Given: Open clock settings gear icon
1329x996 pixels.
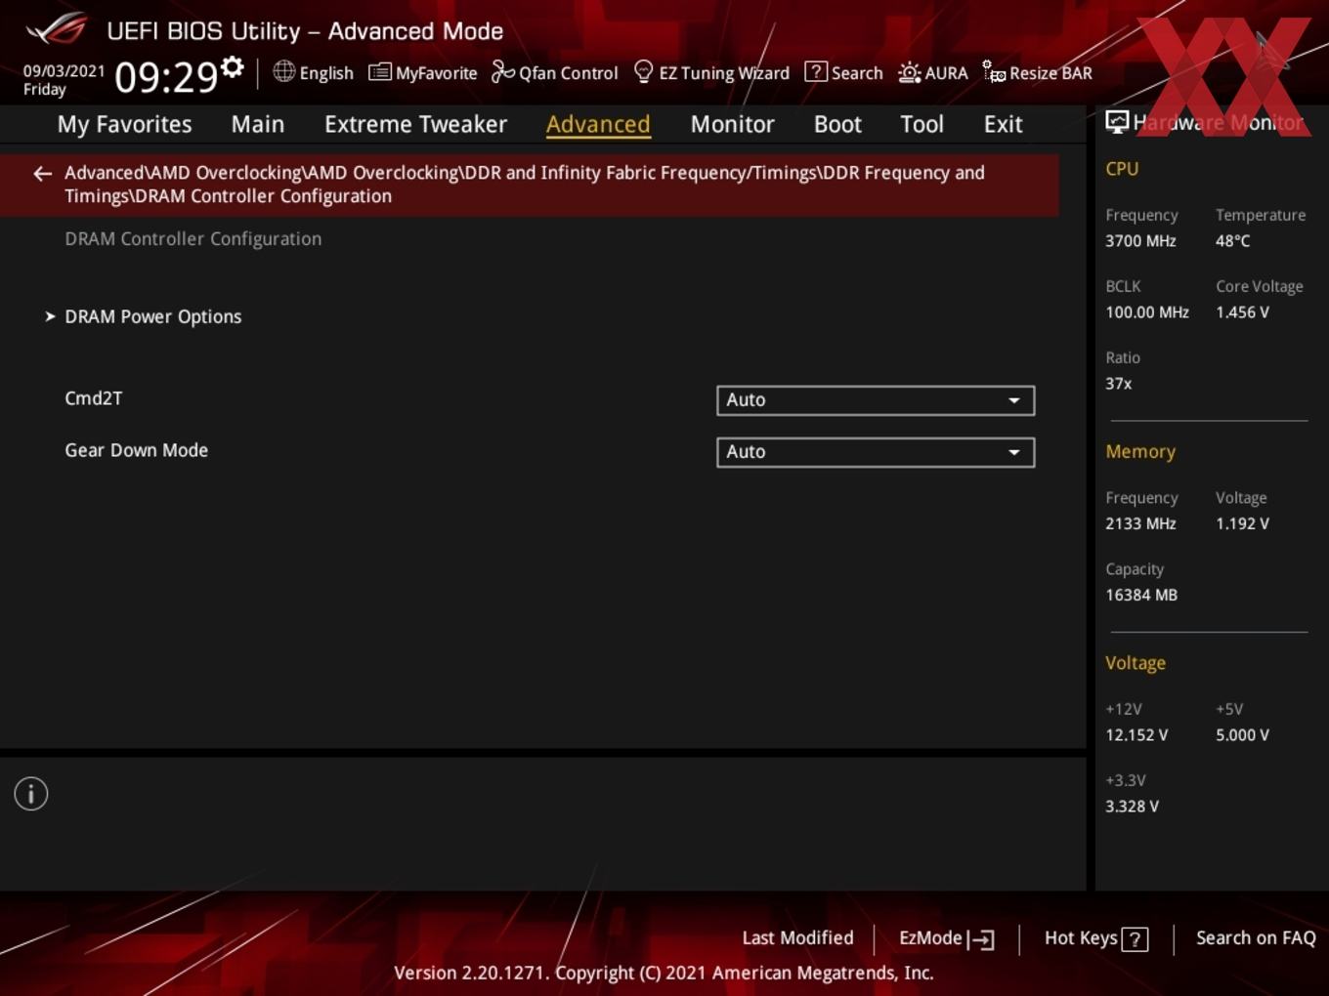Looking at the screenshot, I should (x=233, y=66).
